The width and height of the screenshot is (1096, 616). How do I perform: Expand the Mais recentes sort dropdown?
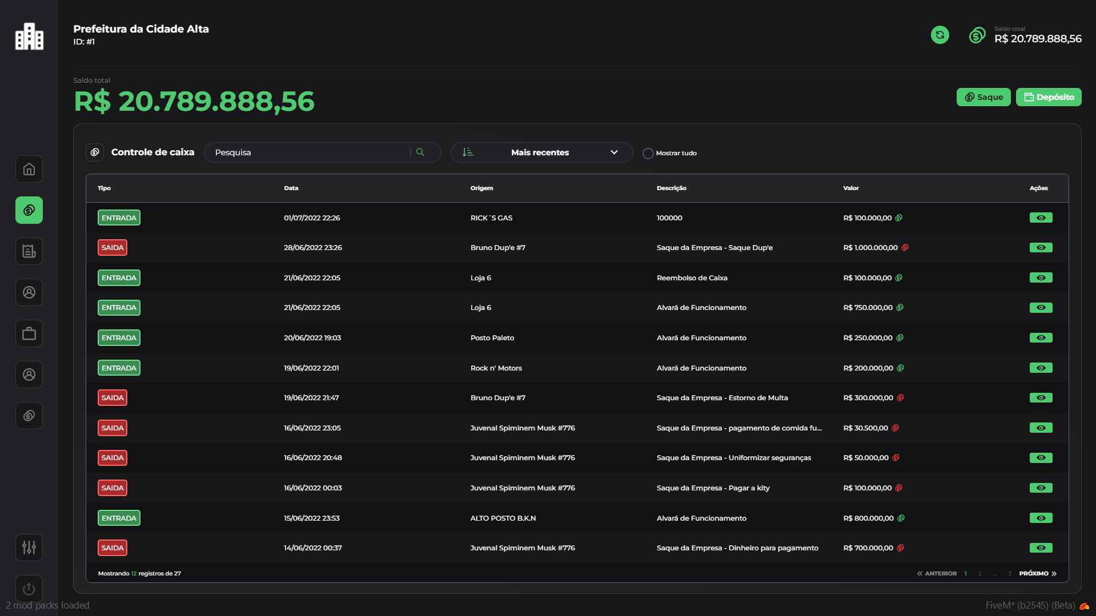(540, 152)
